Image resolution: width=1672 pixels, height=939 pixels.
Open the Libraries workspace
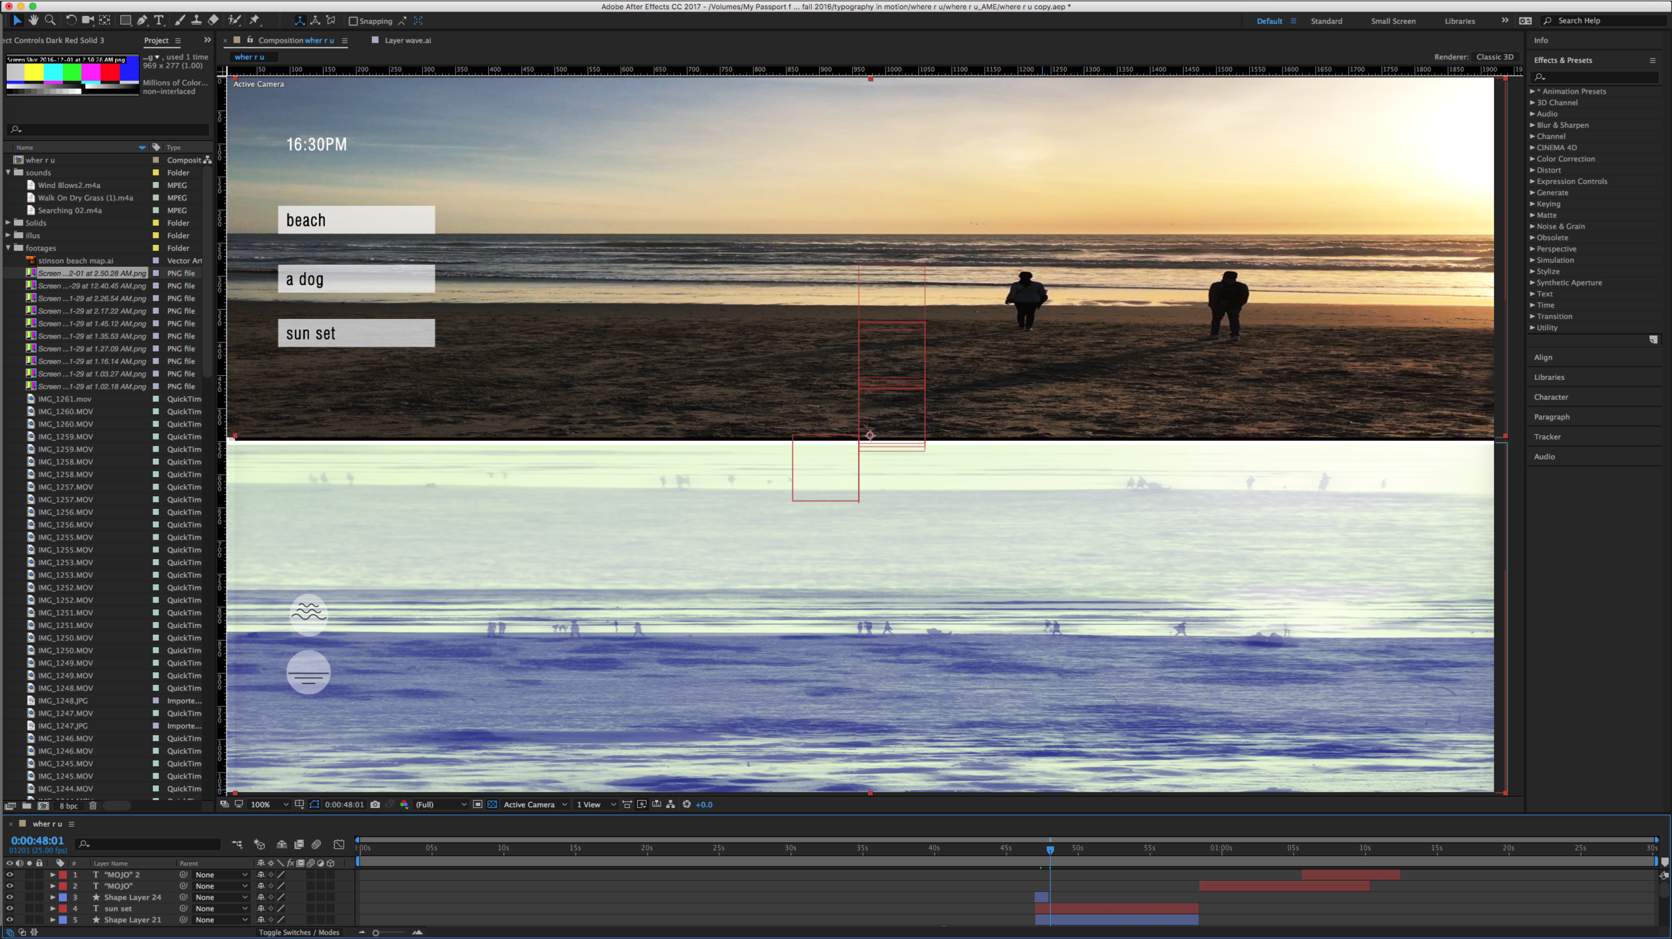(x=1459, y=21)
